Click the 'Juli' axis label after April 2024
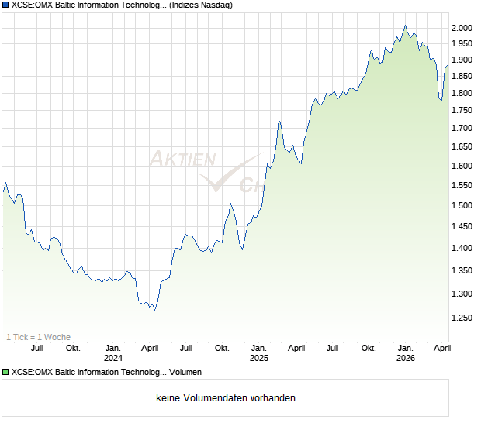This screenshot has width=481, height=423. [x=185, y=349]
